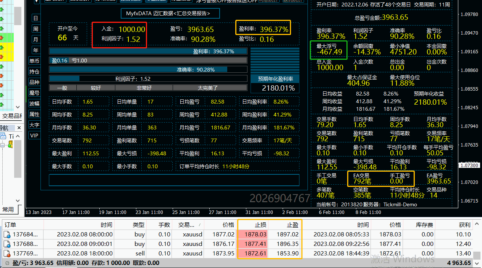Click the buy order 137684 icon
482x268 pixels.
[x=7, y=235]
